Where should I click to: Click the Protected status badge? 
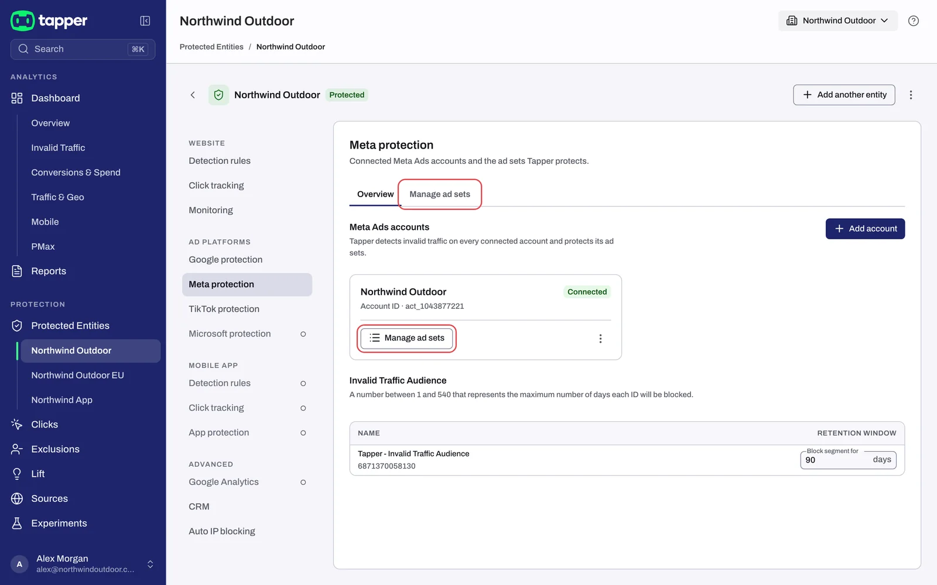tap(347, 95)
